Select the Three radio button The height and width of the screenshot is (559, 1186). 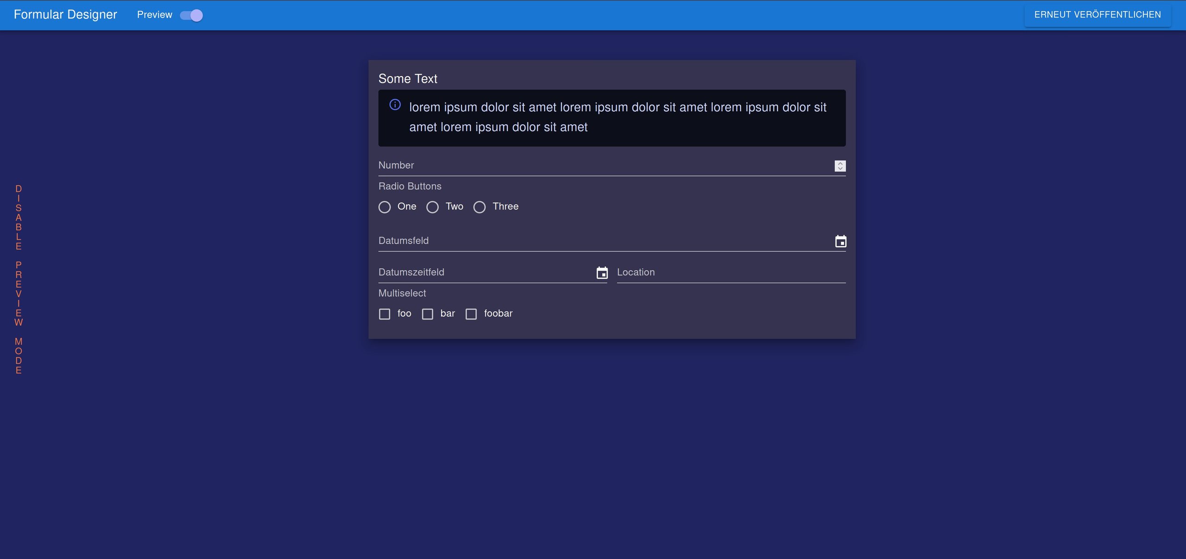[x=480, y=207]
